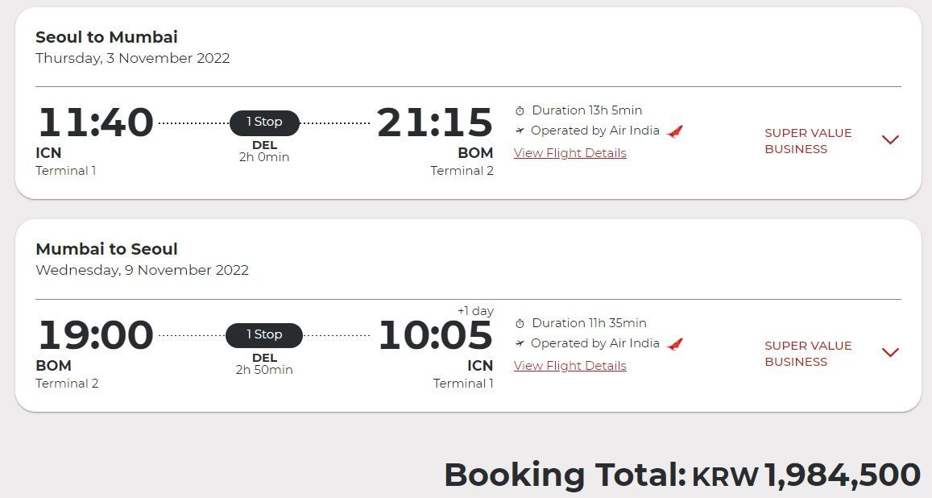Select Super Value Business on return flight
The height and width of the screenshot is (498, 932).
point(808,354)
